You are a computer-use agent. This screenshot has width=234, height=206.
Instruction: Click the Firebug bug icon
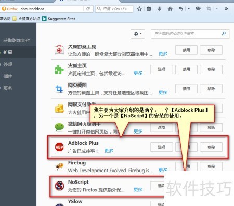point(59,166)
